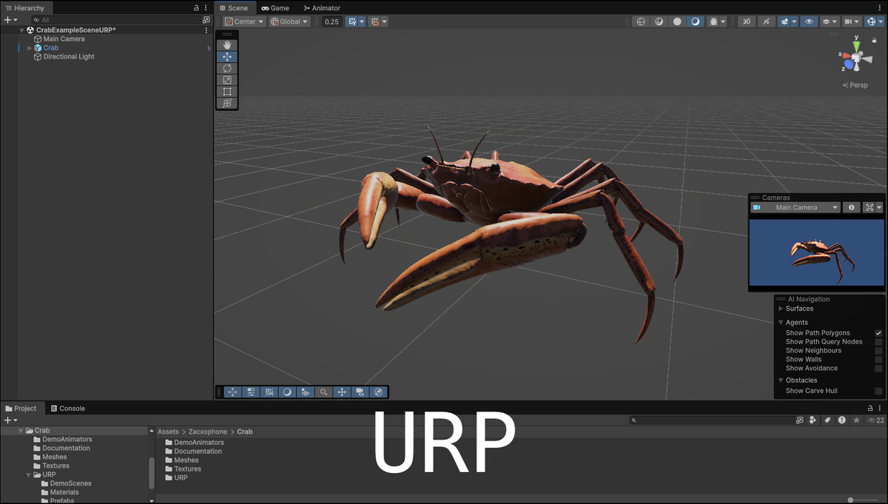Collapse the Agents section

coord(781,323)
